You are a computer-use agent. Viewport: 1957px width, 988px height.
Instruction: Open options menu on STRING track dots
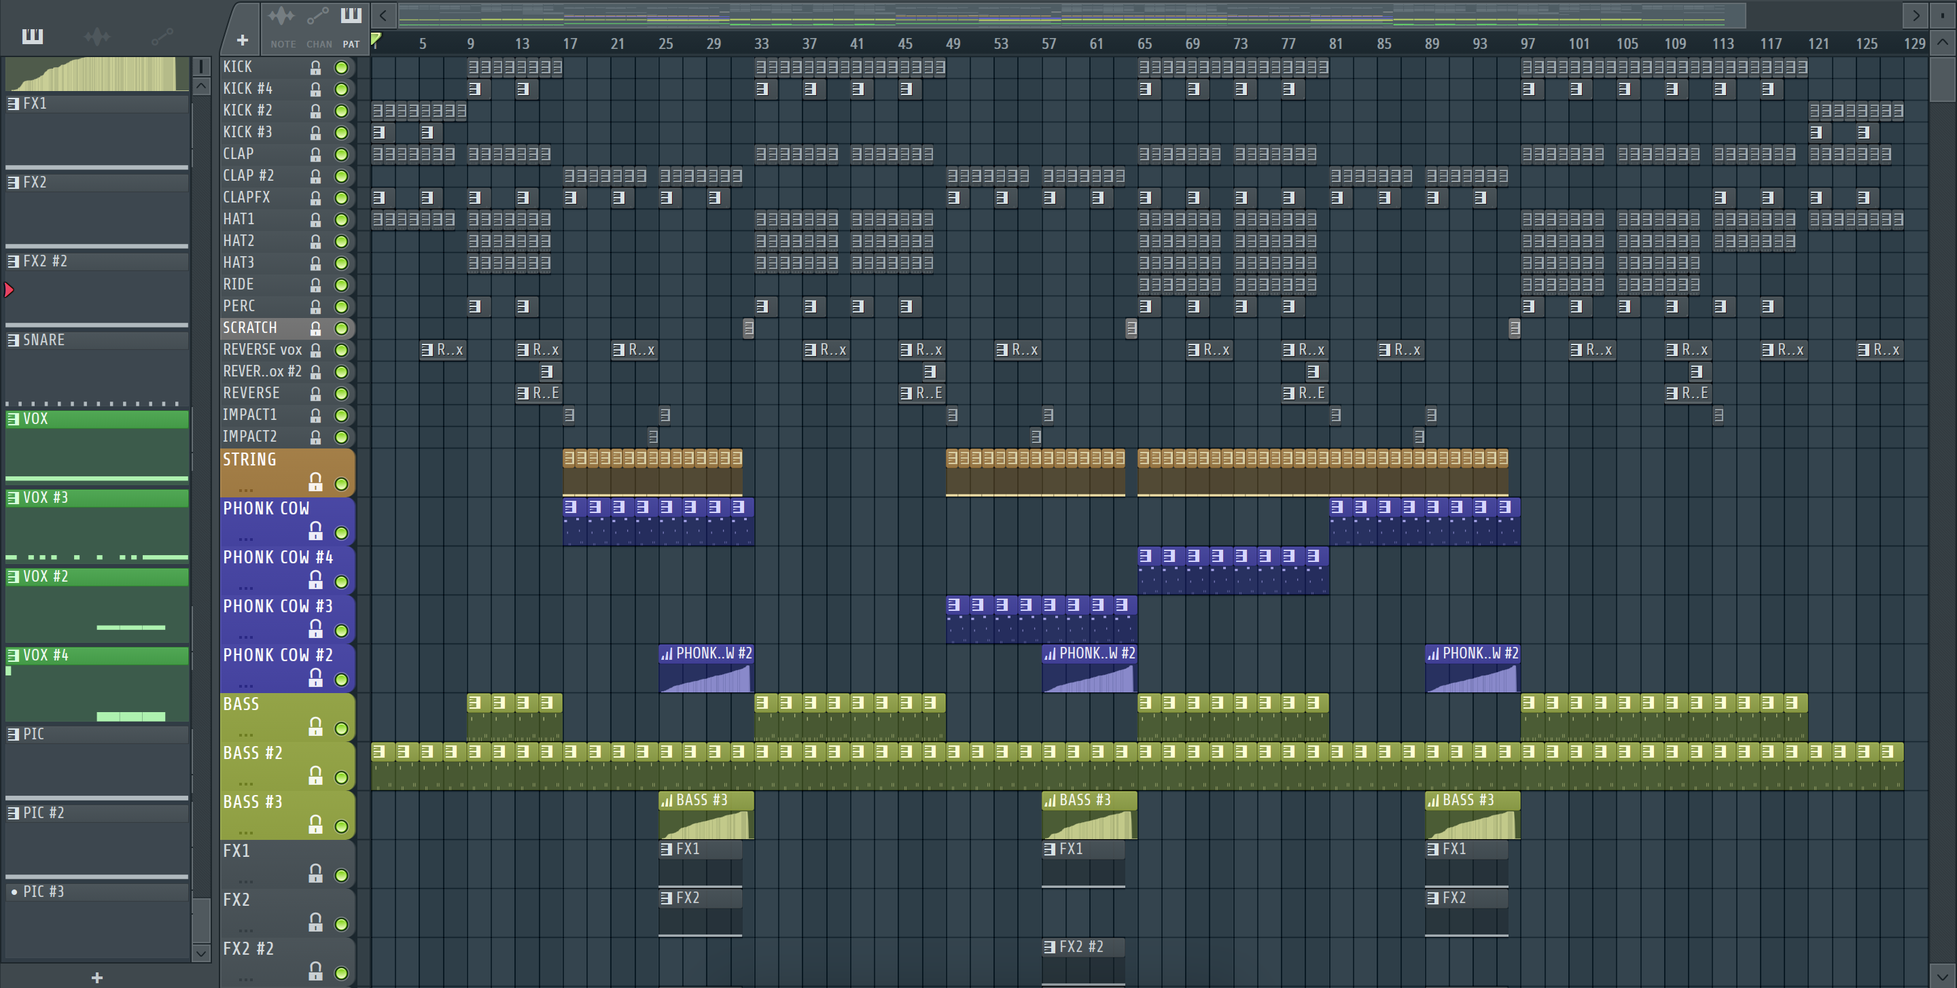[245, 490]
